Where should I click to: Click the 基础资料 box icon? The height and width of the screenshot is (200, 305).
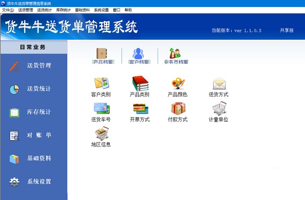pos(14,159)
